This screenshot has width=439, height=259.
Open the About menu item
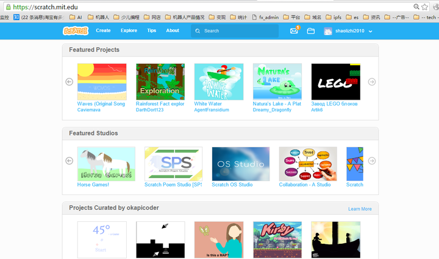173,30
